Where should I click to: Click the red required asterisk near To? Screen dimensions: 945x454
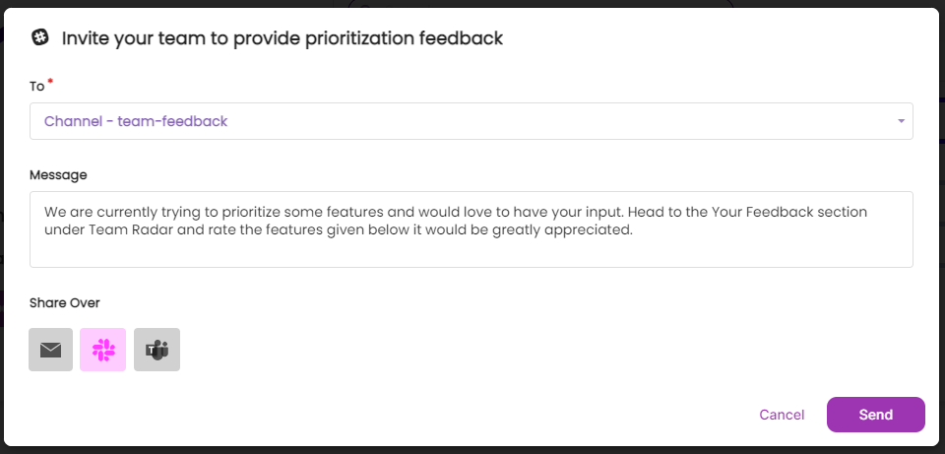pos(50,82)
